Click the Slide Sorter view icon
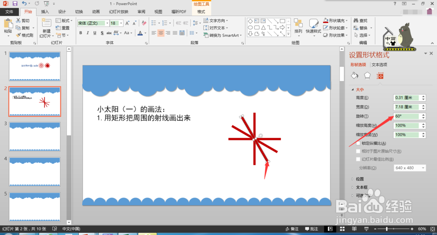The height and width of the screenshot is (235, 437). click(342, 229)
